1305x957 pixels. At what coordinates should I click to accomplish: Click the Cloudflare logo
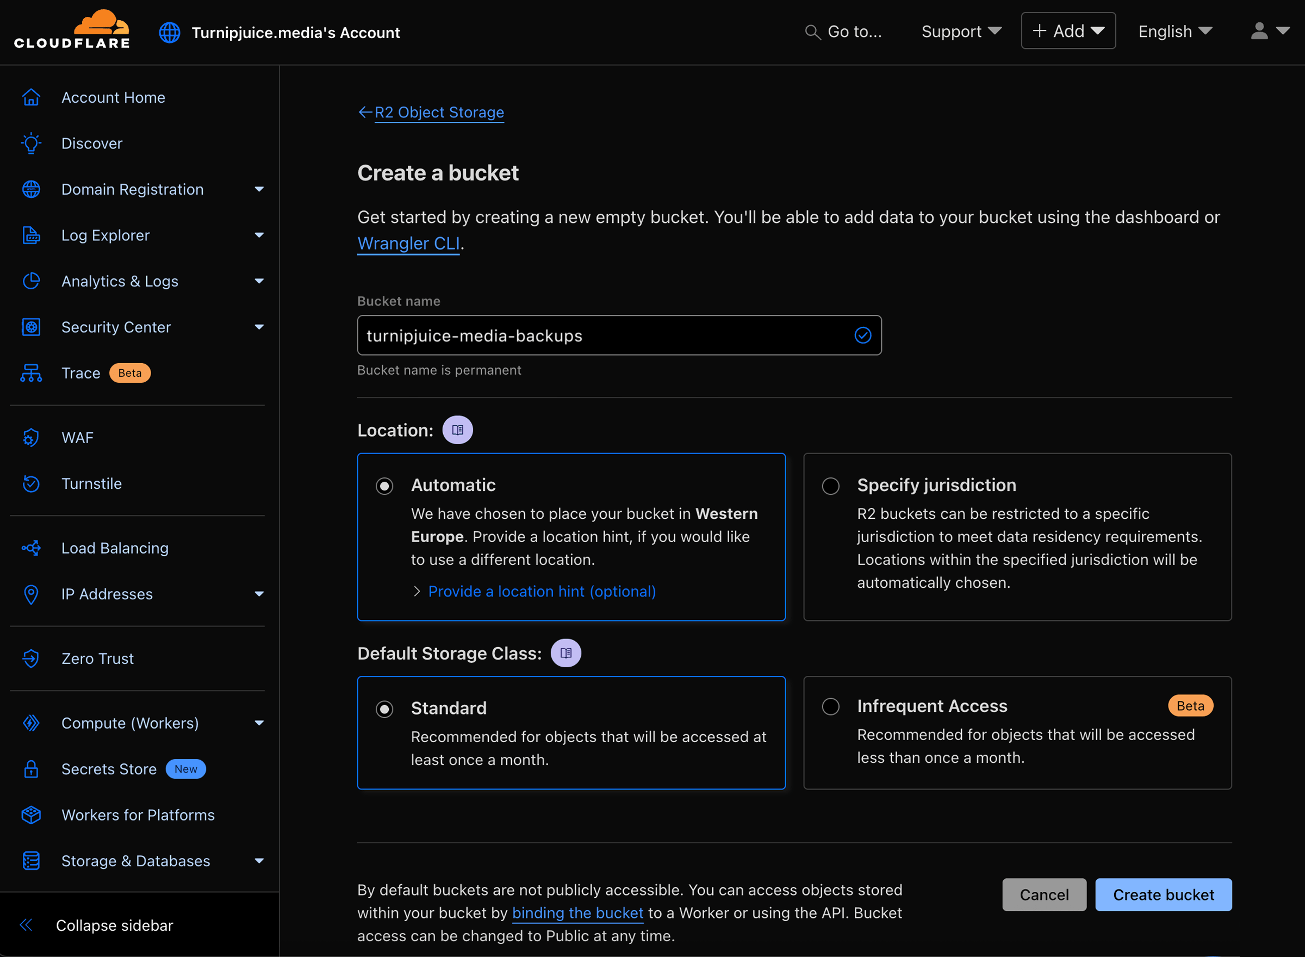[72, 29]
